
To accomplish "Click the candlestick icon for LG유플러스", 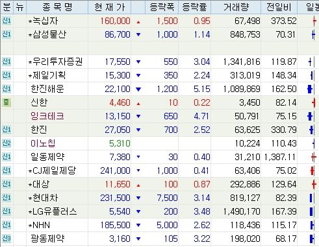I will click(x=311, y=211).
